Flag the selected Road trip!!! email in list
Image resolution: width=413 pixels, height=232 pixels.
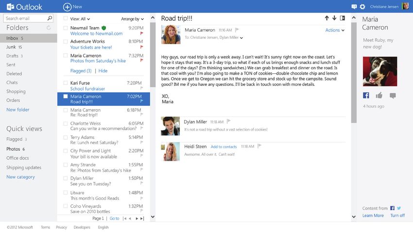point(142,101)
